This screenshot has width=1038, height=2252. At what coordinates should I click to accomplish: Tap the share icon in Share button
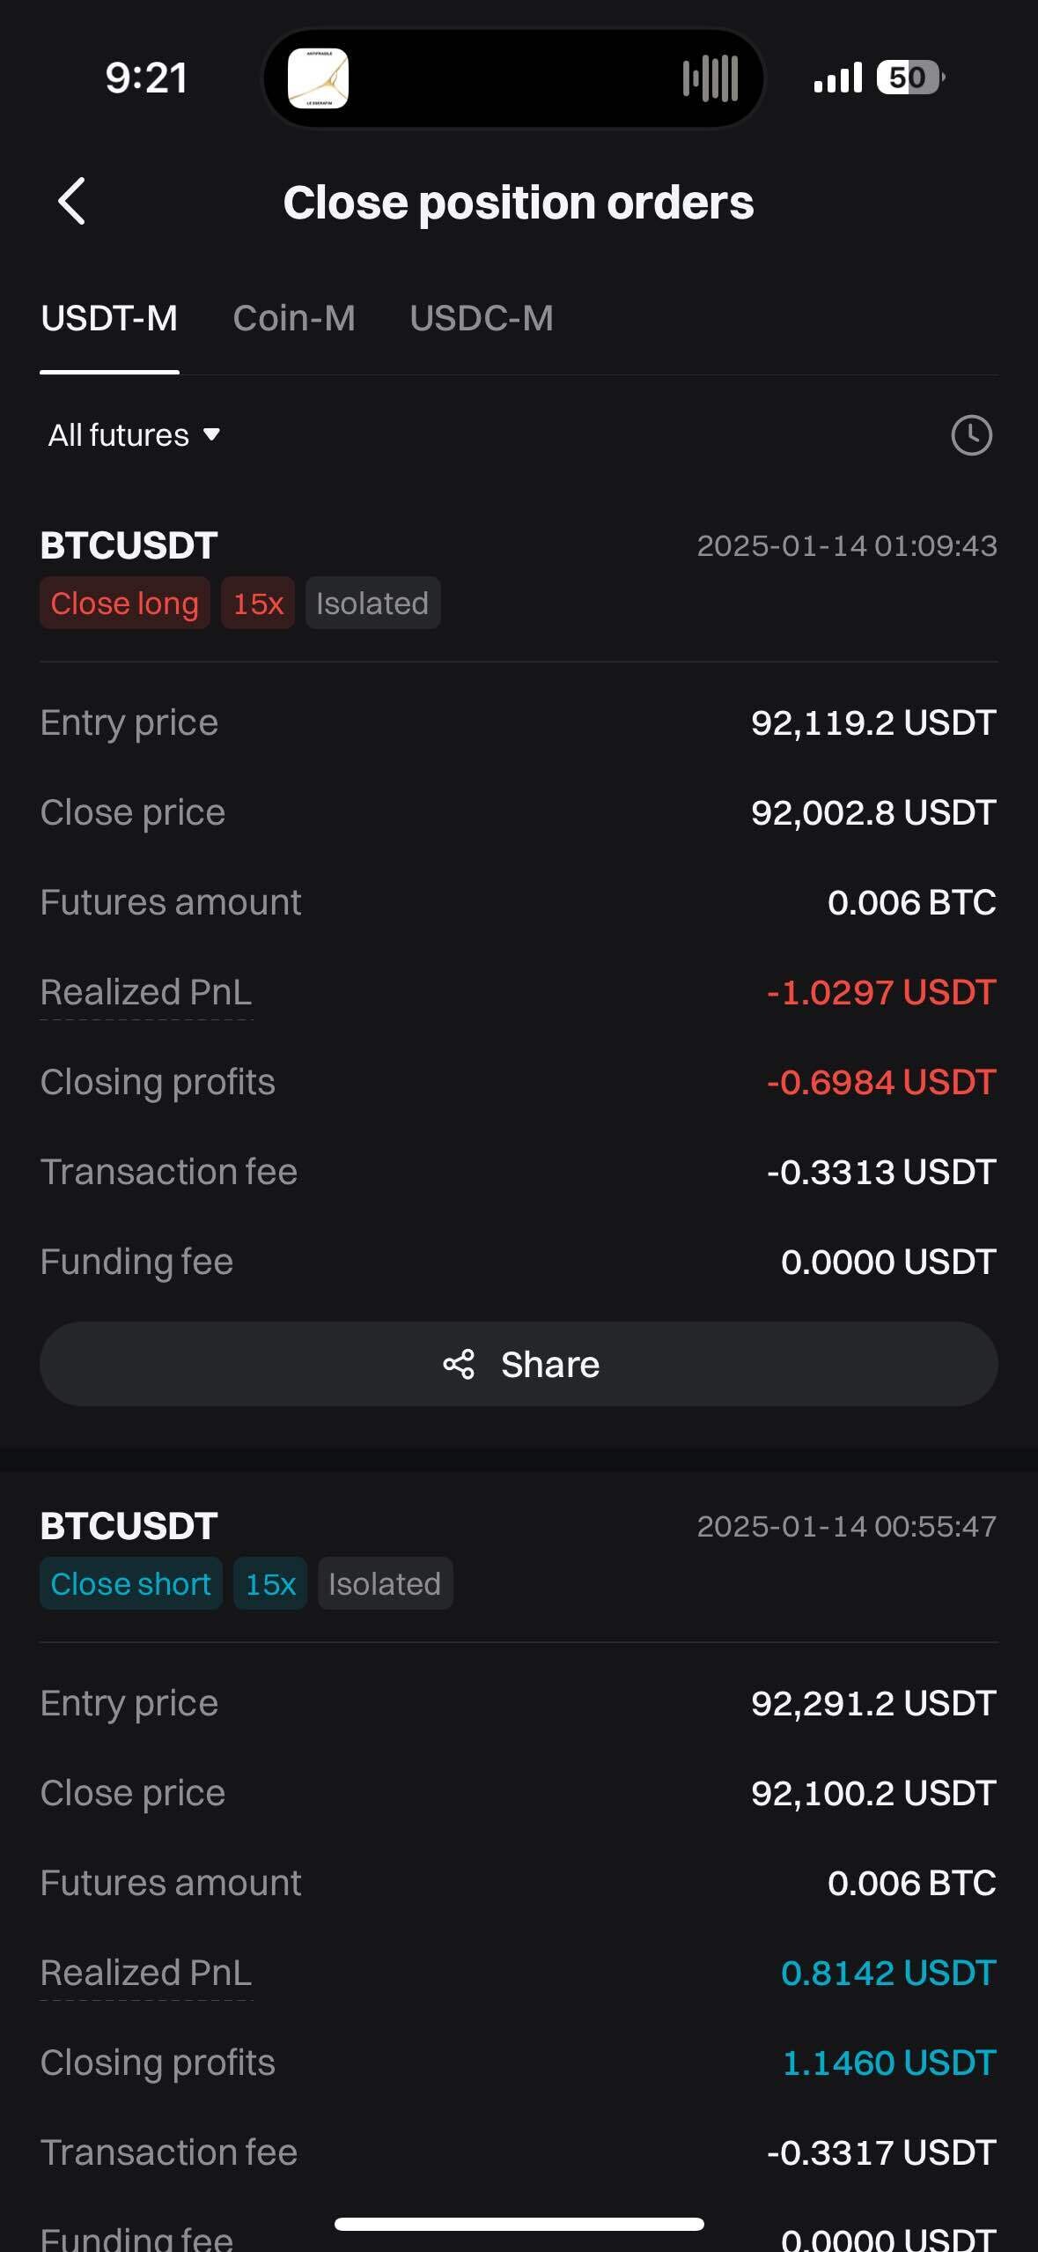[x=459, y=1364]
